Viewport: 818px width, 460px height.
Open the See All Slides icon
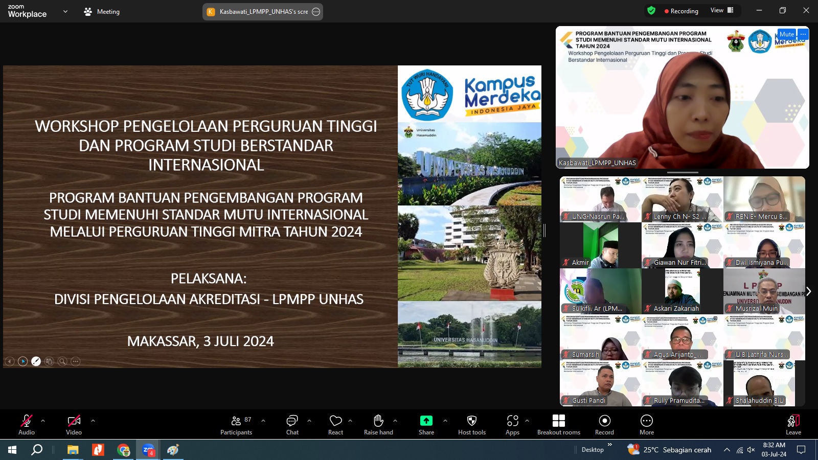coord(49,361)
